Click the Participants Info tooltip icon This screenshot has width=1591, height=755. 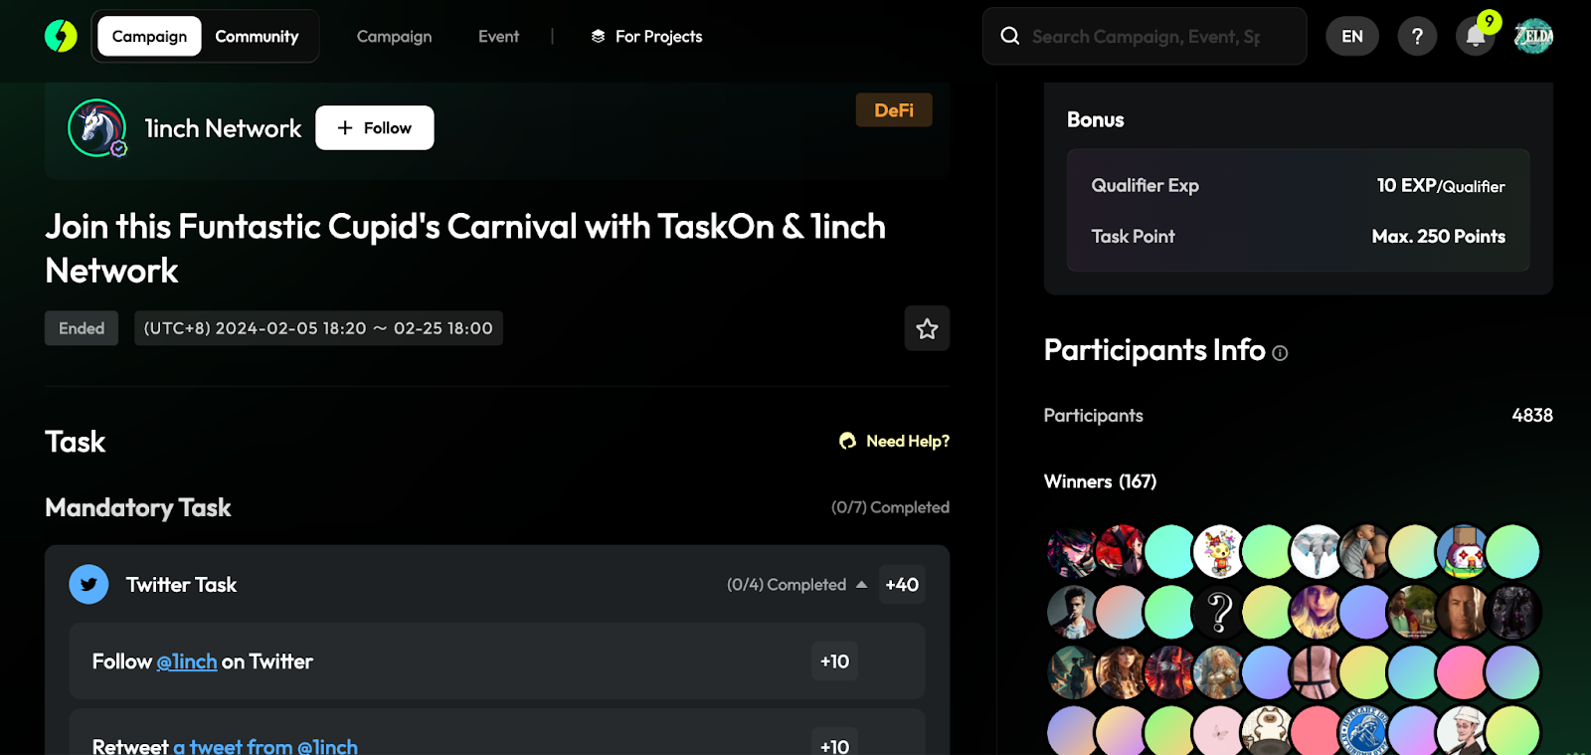pos(1280,353)
